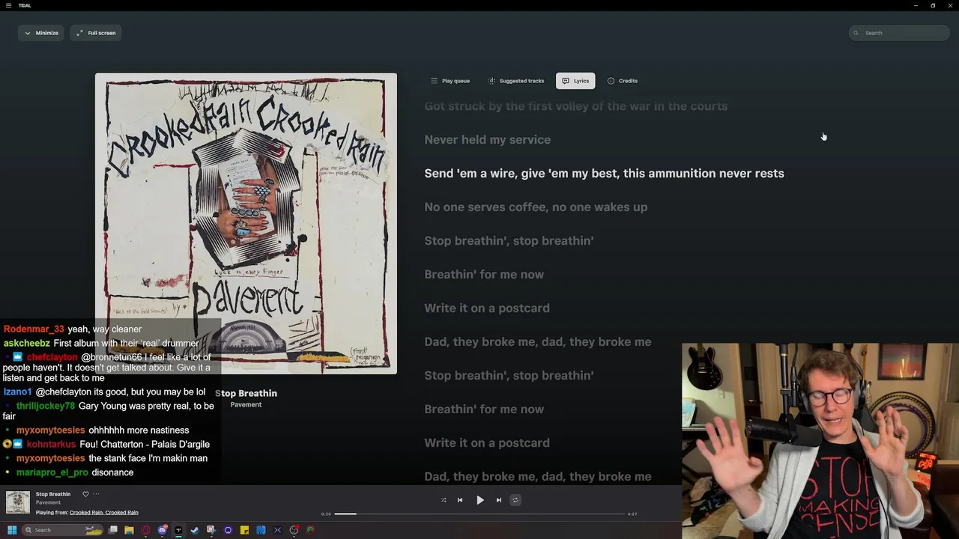Screen dimensions: 959x539
Task: Open the Suggested tracks tab
Action: coord(516,81)
